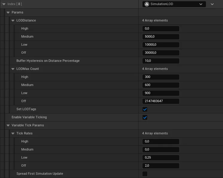This screenshot has width=223, height=178.
Task: Enable Spread First Simulation Update checkbox
Action: coord(145,174)
